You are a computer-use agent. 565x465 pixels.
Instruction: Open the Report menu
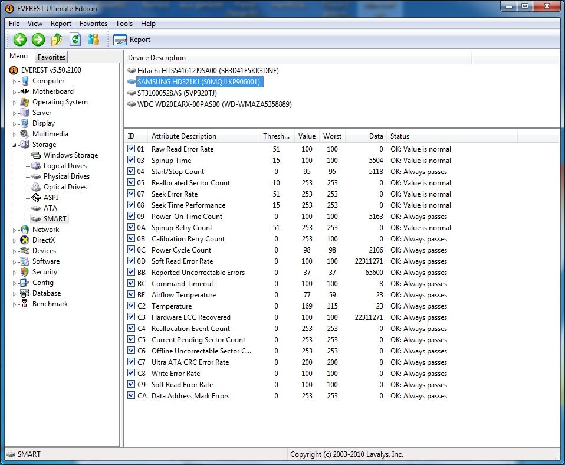[61, 24]
